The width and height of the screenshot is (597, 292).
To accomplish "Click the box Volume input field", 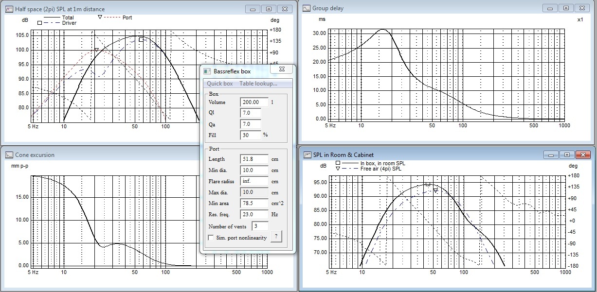I will coord(254,102).
